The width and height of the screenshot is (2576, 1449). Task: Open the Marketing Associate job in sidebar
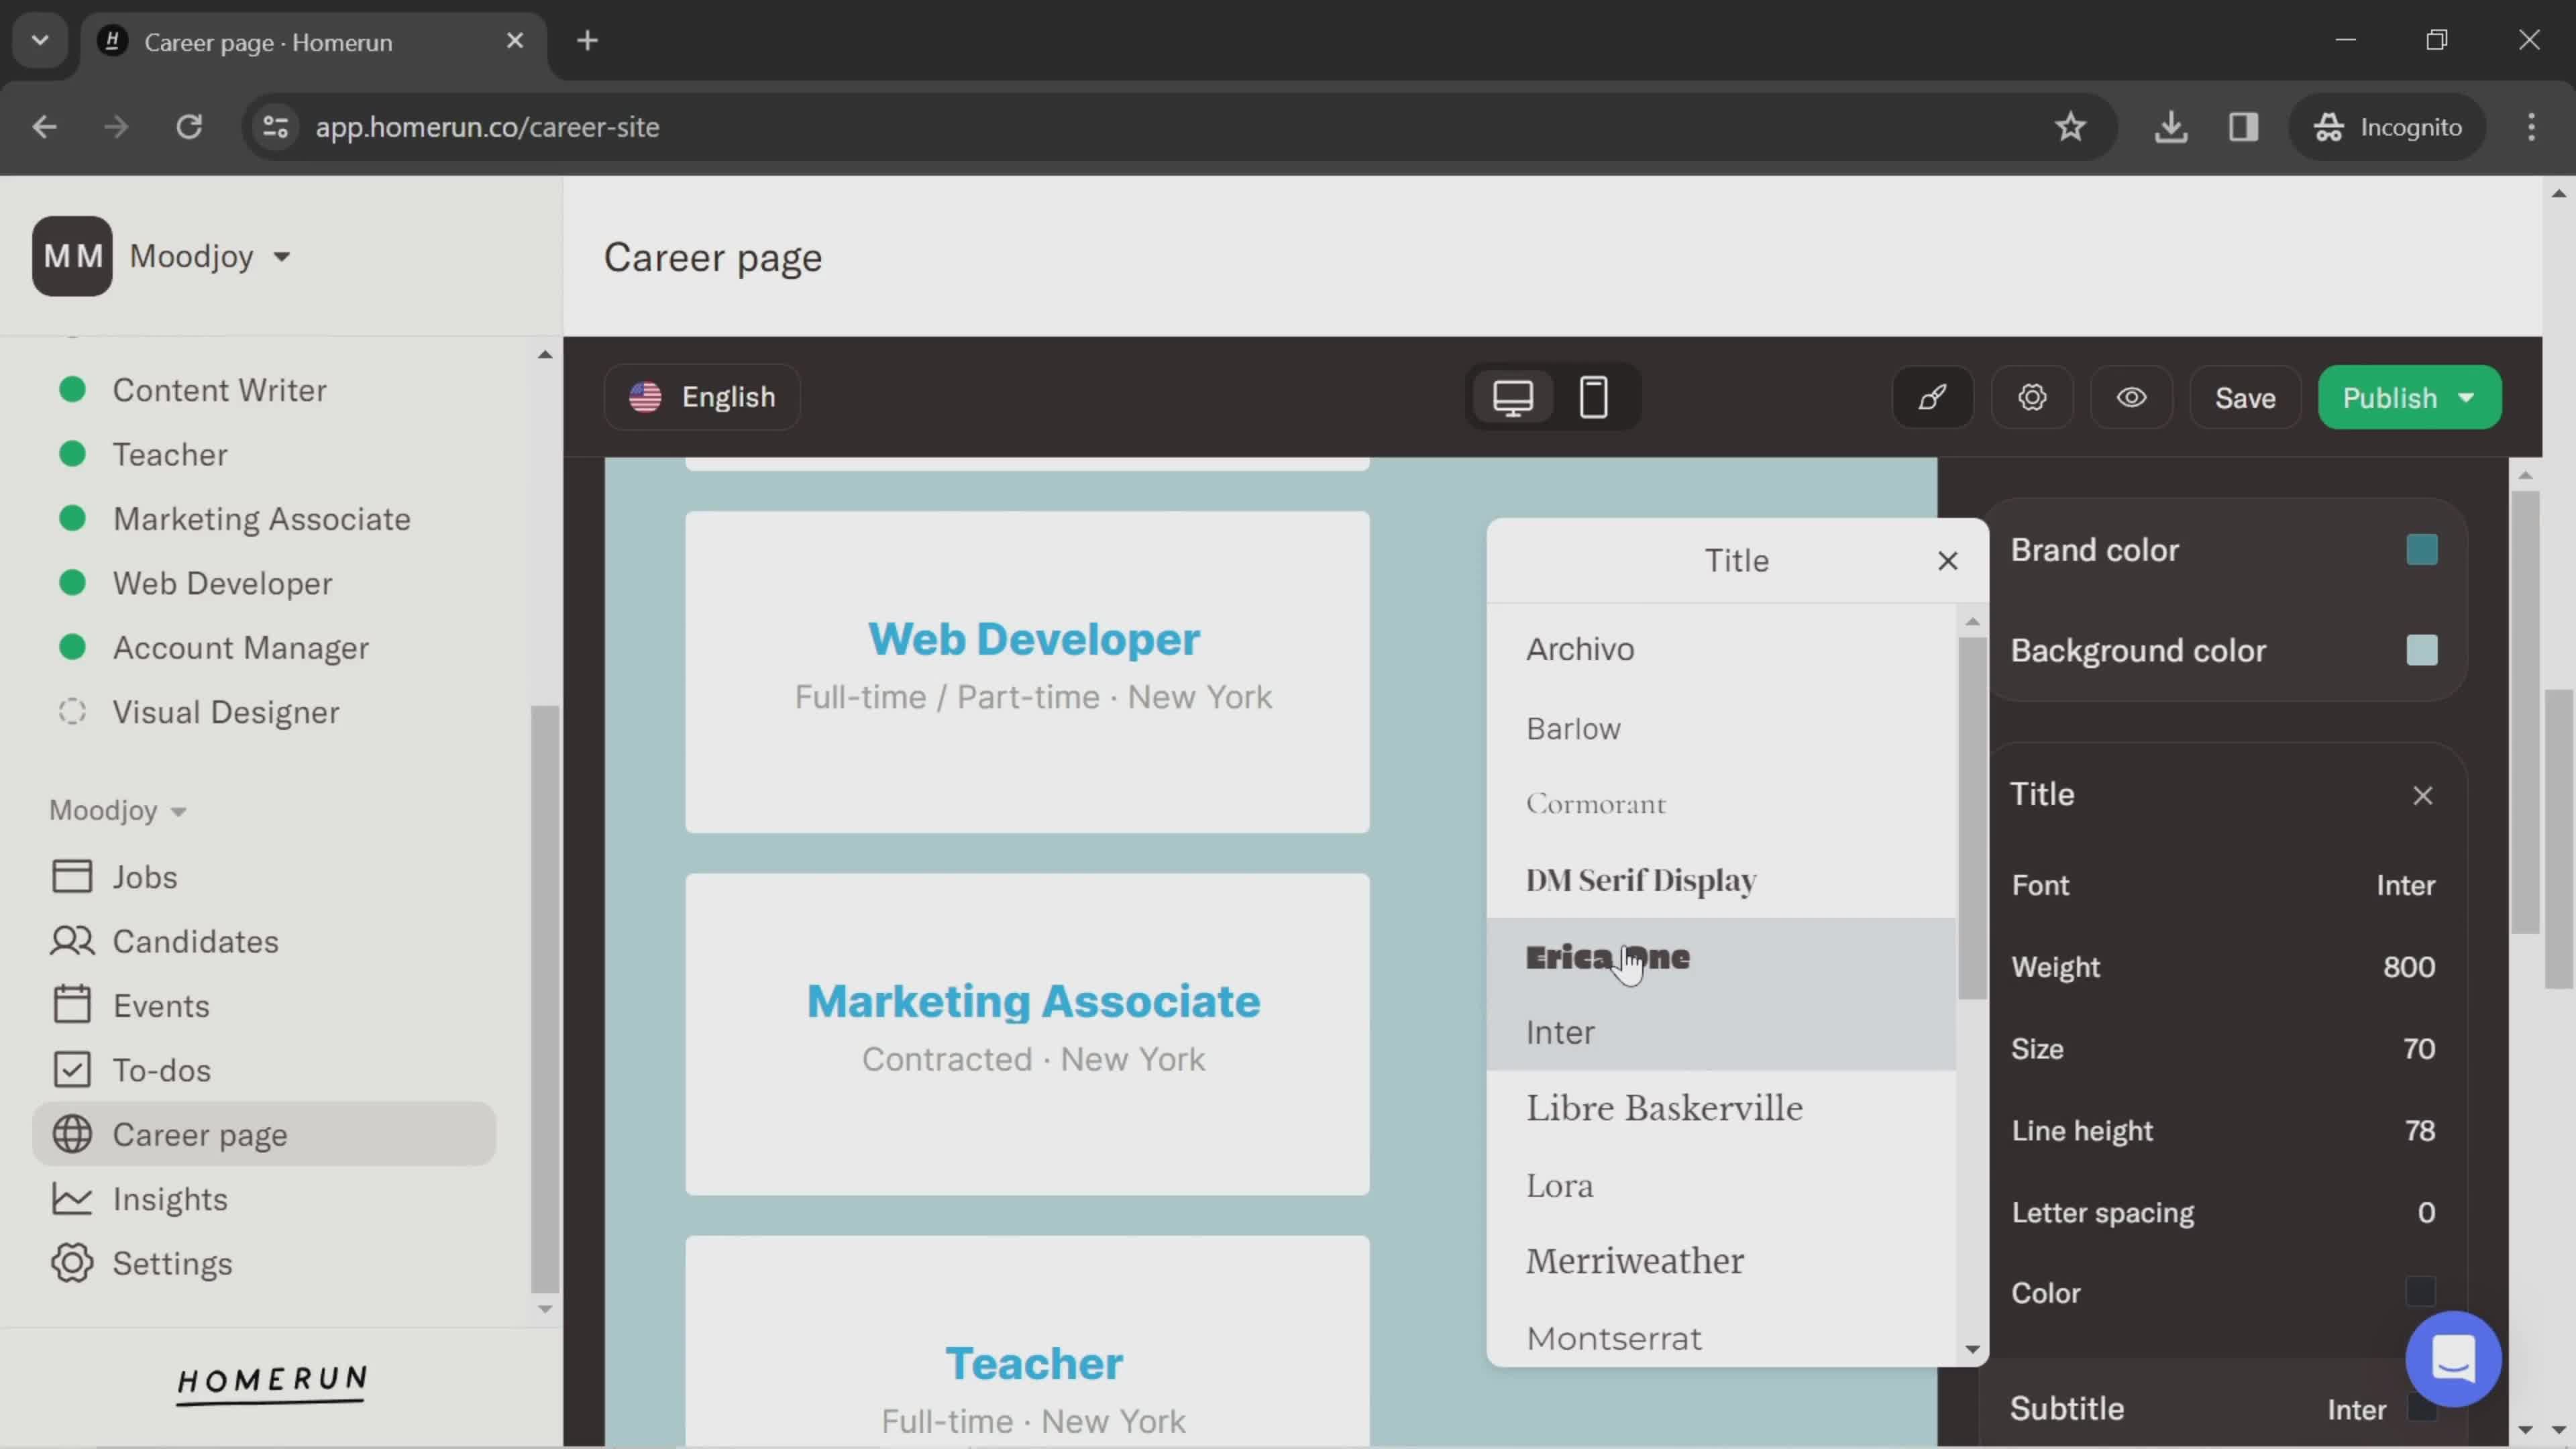pyautogui.click(x=261, y=519)
